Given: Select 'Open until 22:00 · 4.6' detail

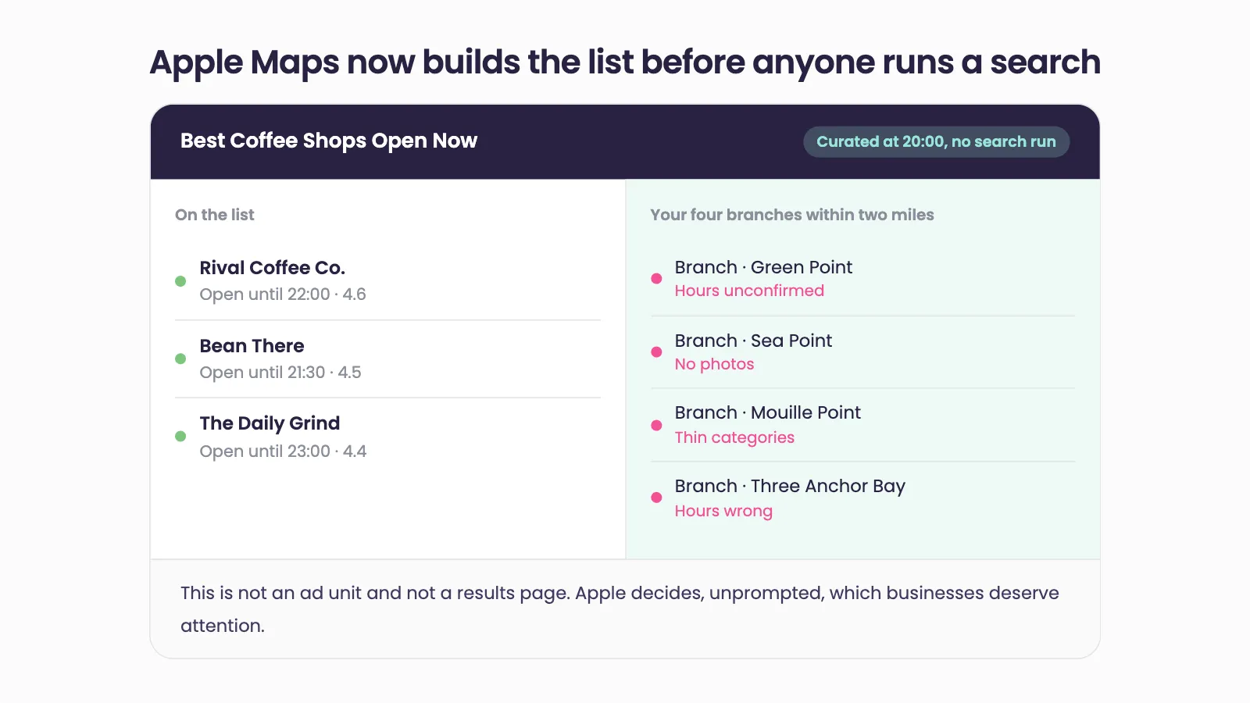Looking at the screenshot, I should (x=283, y=294).
